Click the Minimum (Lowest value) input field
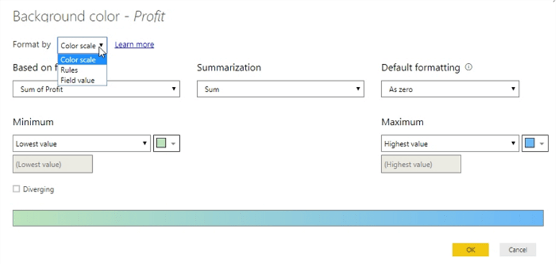This screenshot has width=556, height=264. click(x=53, y=164)
